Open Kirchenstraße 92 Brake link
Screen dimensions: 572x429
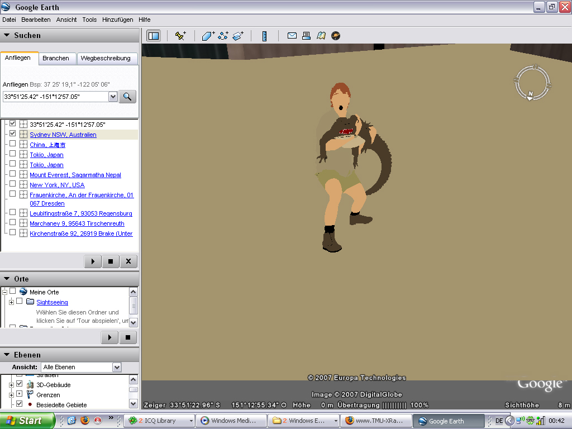point(81,233)
